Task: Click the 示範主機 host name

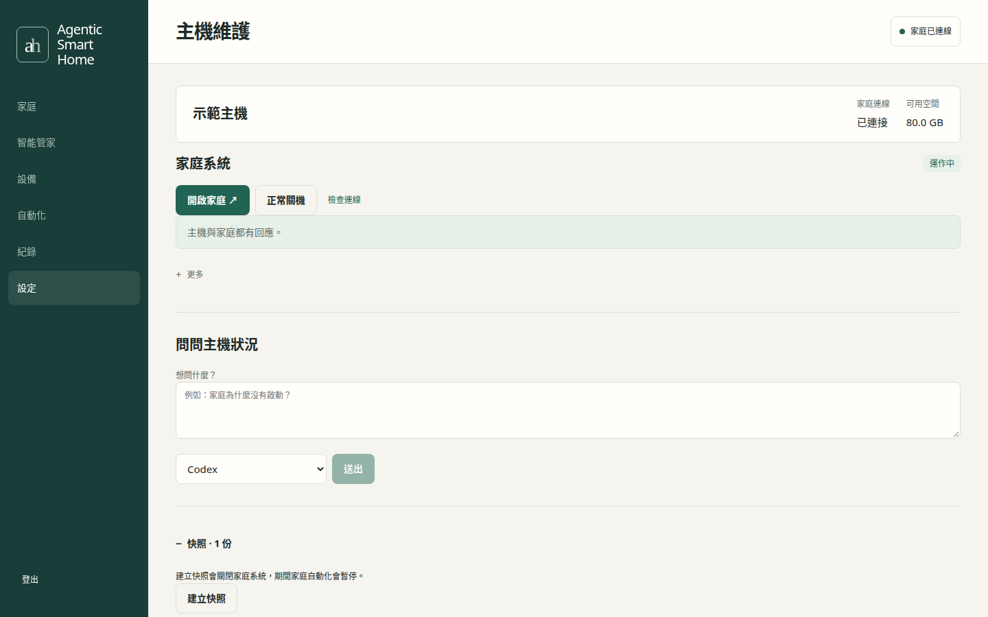Action: click(220, 114)
